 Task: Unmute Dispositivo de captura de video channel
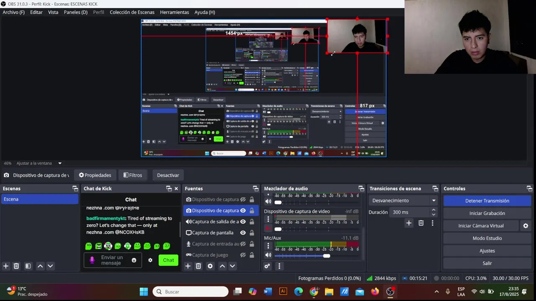(268, 228)
